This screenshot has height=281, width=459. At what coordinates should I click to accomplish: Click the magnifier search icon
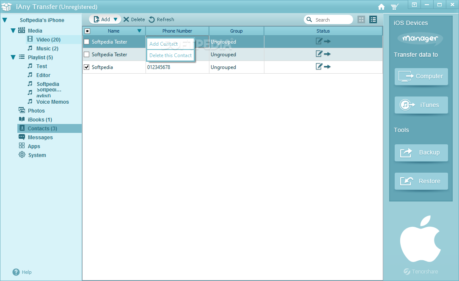point(309,19)
